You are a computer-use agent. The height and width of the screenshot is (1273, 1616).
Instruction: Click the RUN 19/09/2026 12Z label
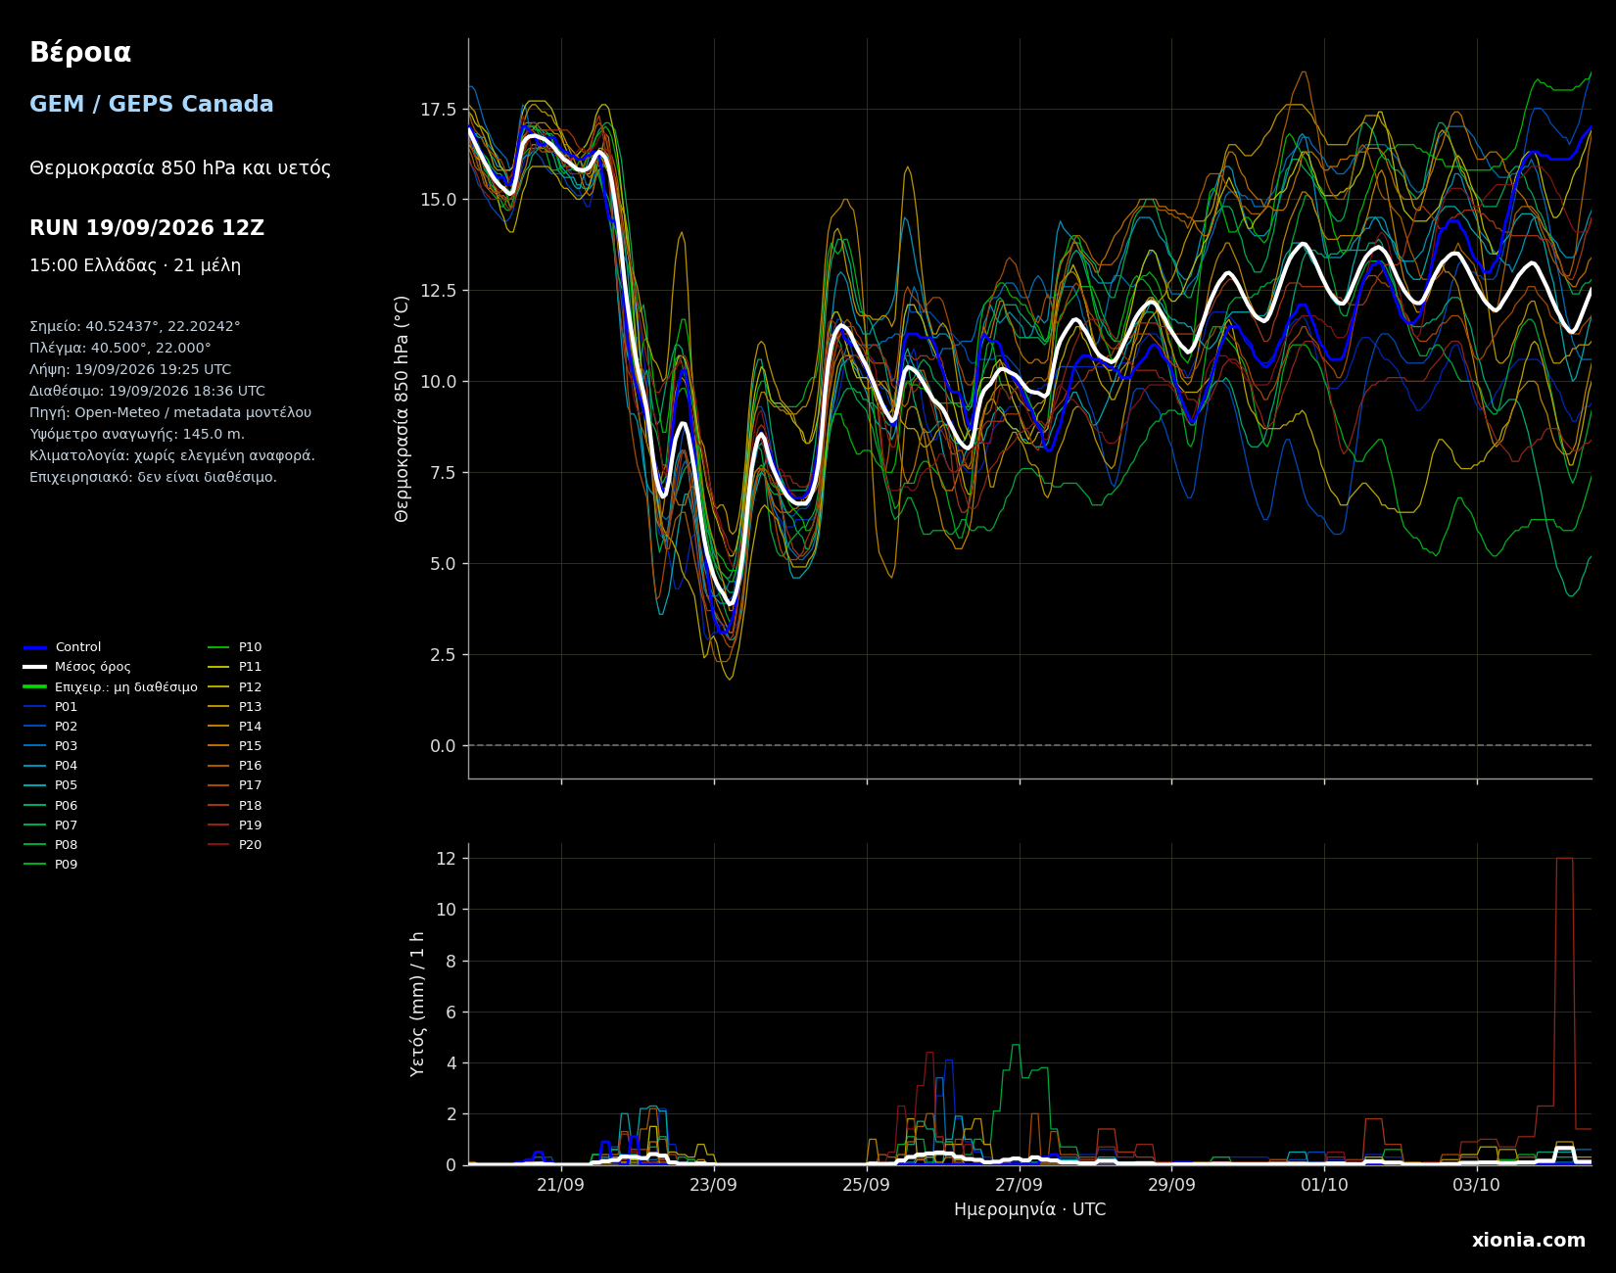tap(147, 228)
